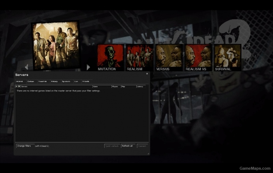This screenshot has width=273, height=173.
Task: Open the Friends servers tab
Action: coord(86,81)
